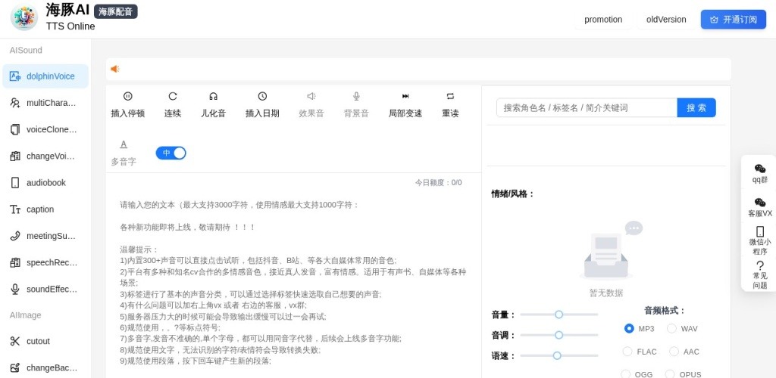Viewport: 776px width, 378px height.
Task: Click the 多音字 polyphone tool
Action: [x=124, y=144]
